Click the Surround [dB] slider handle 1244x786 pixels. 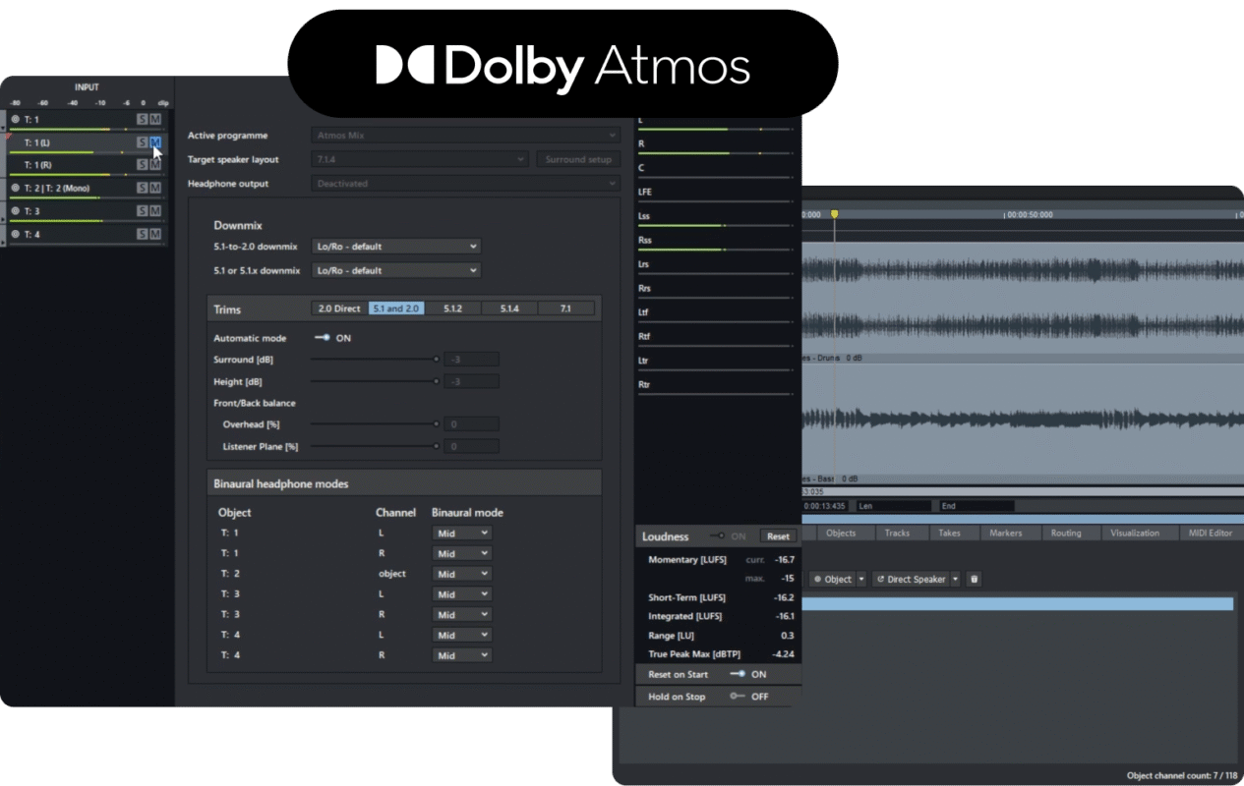pos(436,360)
